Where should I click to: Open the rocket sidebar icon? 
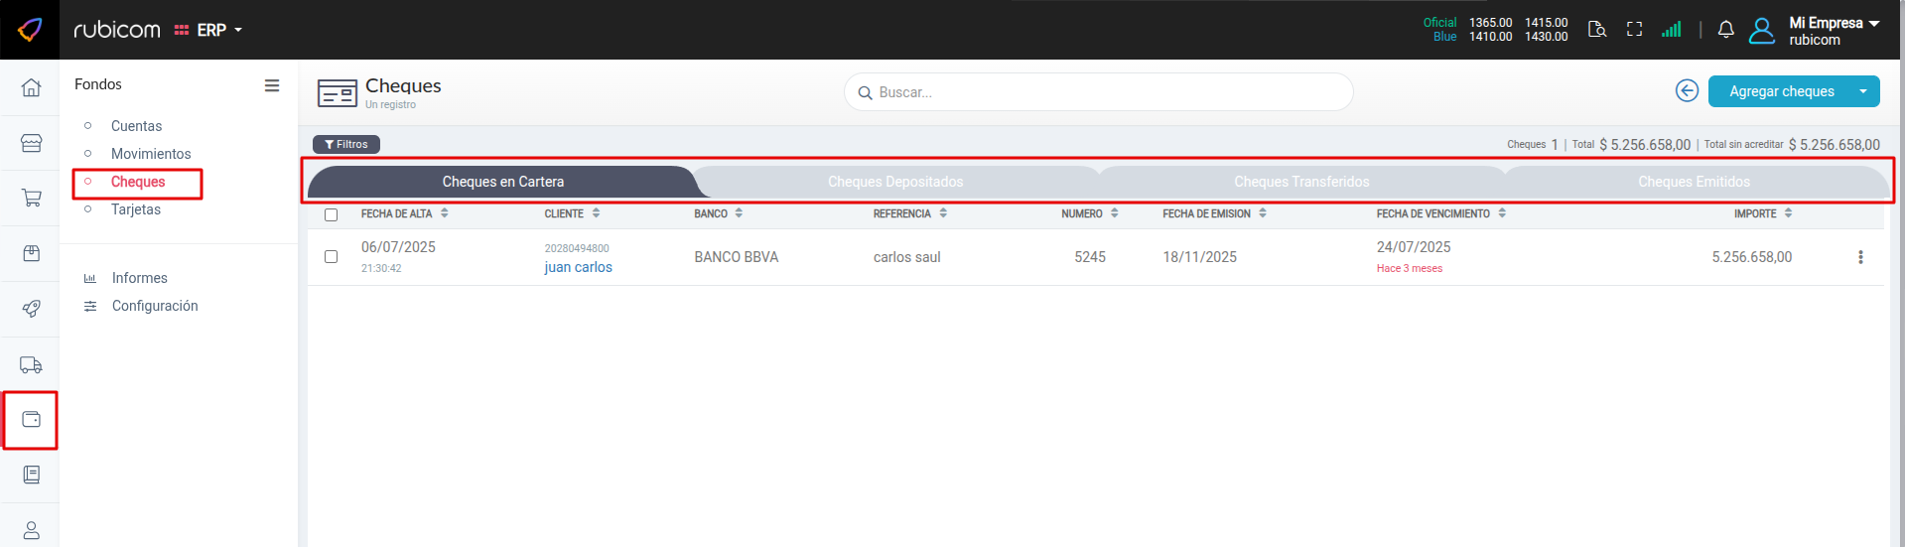tap(31, 309)
